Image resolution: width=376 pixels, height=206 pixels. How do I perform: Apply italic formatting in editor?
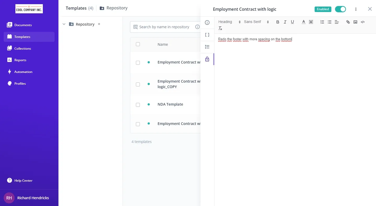[285, 22]
